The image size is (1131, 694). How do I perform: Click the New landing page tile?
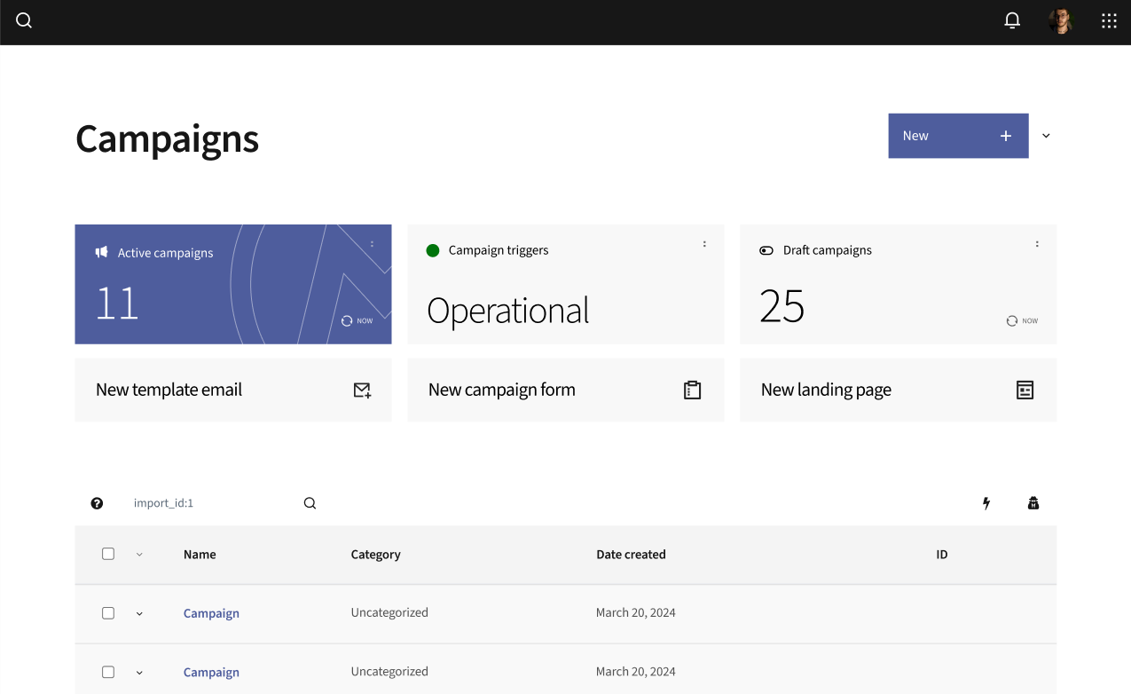tap(898, 390)
